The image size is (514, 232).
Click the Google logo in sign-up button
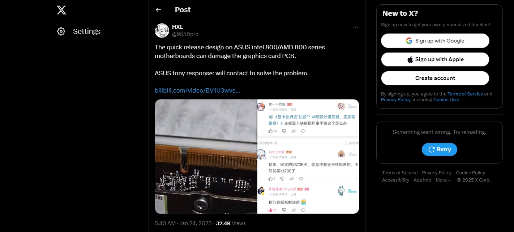coord(409,41)
